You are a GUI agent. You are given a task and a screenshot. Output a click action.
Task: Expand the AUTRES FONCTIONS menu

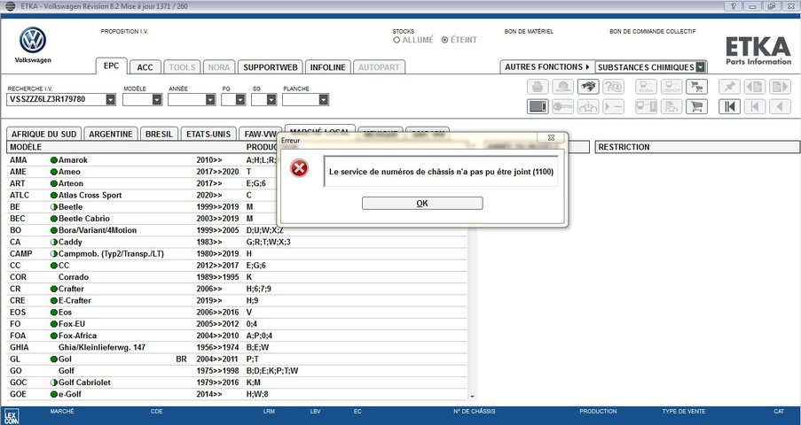[547, 66]
